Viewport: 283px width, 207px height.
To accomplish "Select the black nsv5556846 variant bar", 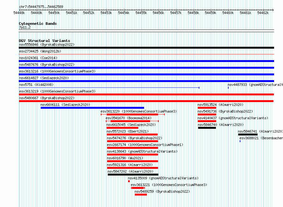I will click(146, 48).
